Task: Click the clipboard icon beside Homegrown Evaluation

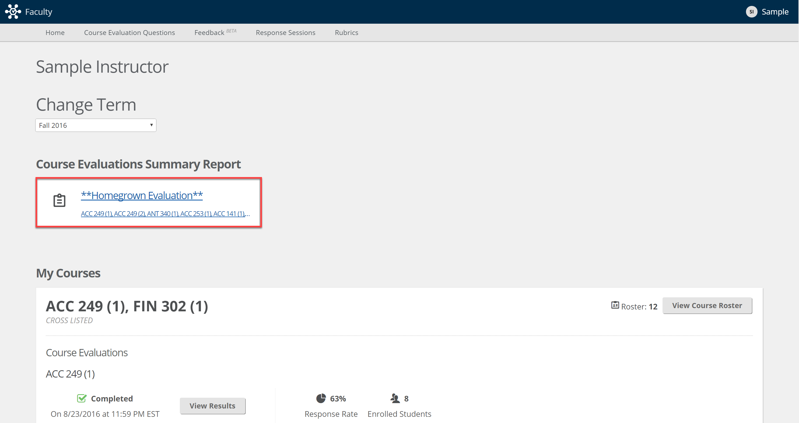Action: pyautogui.click(x=59, y=200)
